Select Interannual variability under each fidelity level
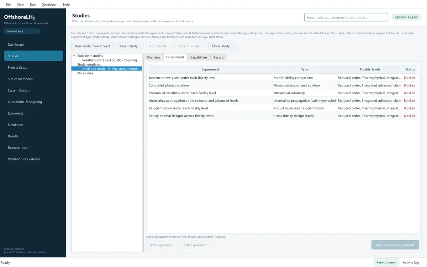Image resolution: width=427 pixels, height=267 pixels. point(283,93)
